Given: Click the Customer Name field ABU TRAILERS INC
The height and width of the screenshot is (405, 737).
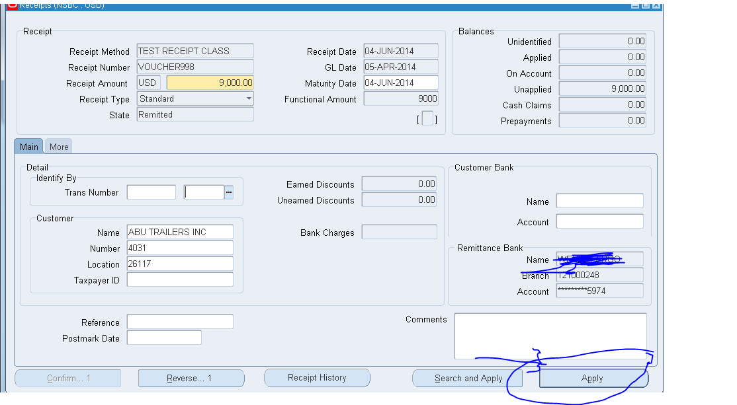Looking at the screenshot, I should pyautogui.click(x=180, y=232).
